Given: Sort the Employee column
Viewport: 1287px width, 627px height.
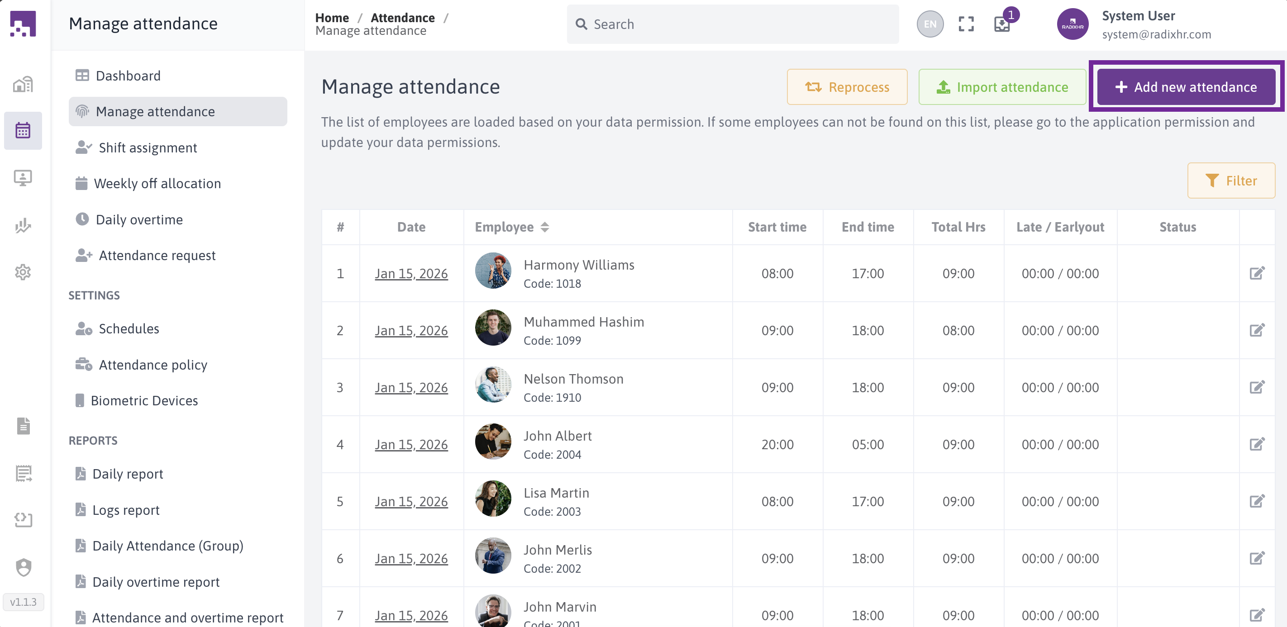Looking at the screenshot, I should pyautogui.click(x=544, y=227).
